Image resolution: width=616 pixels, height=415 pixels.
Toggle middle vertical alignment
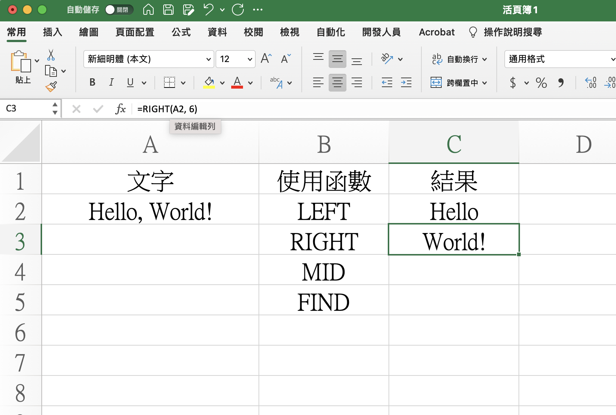[338, 59]
